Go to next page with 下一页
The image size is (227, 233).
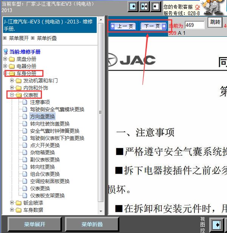pyautogui.click(x=153, y=26)
